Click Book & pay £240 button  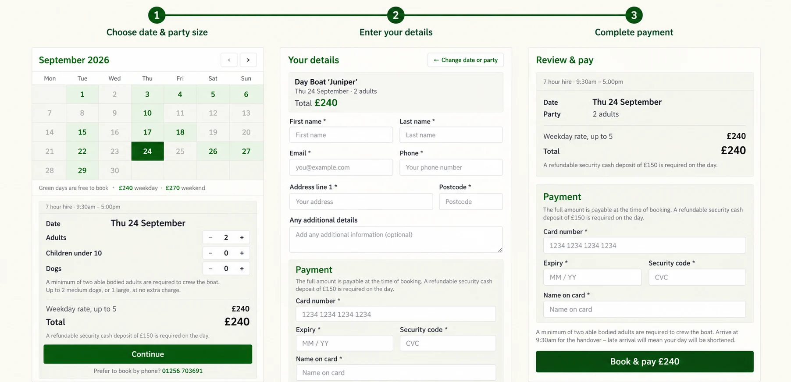pos(645,361)
